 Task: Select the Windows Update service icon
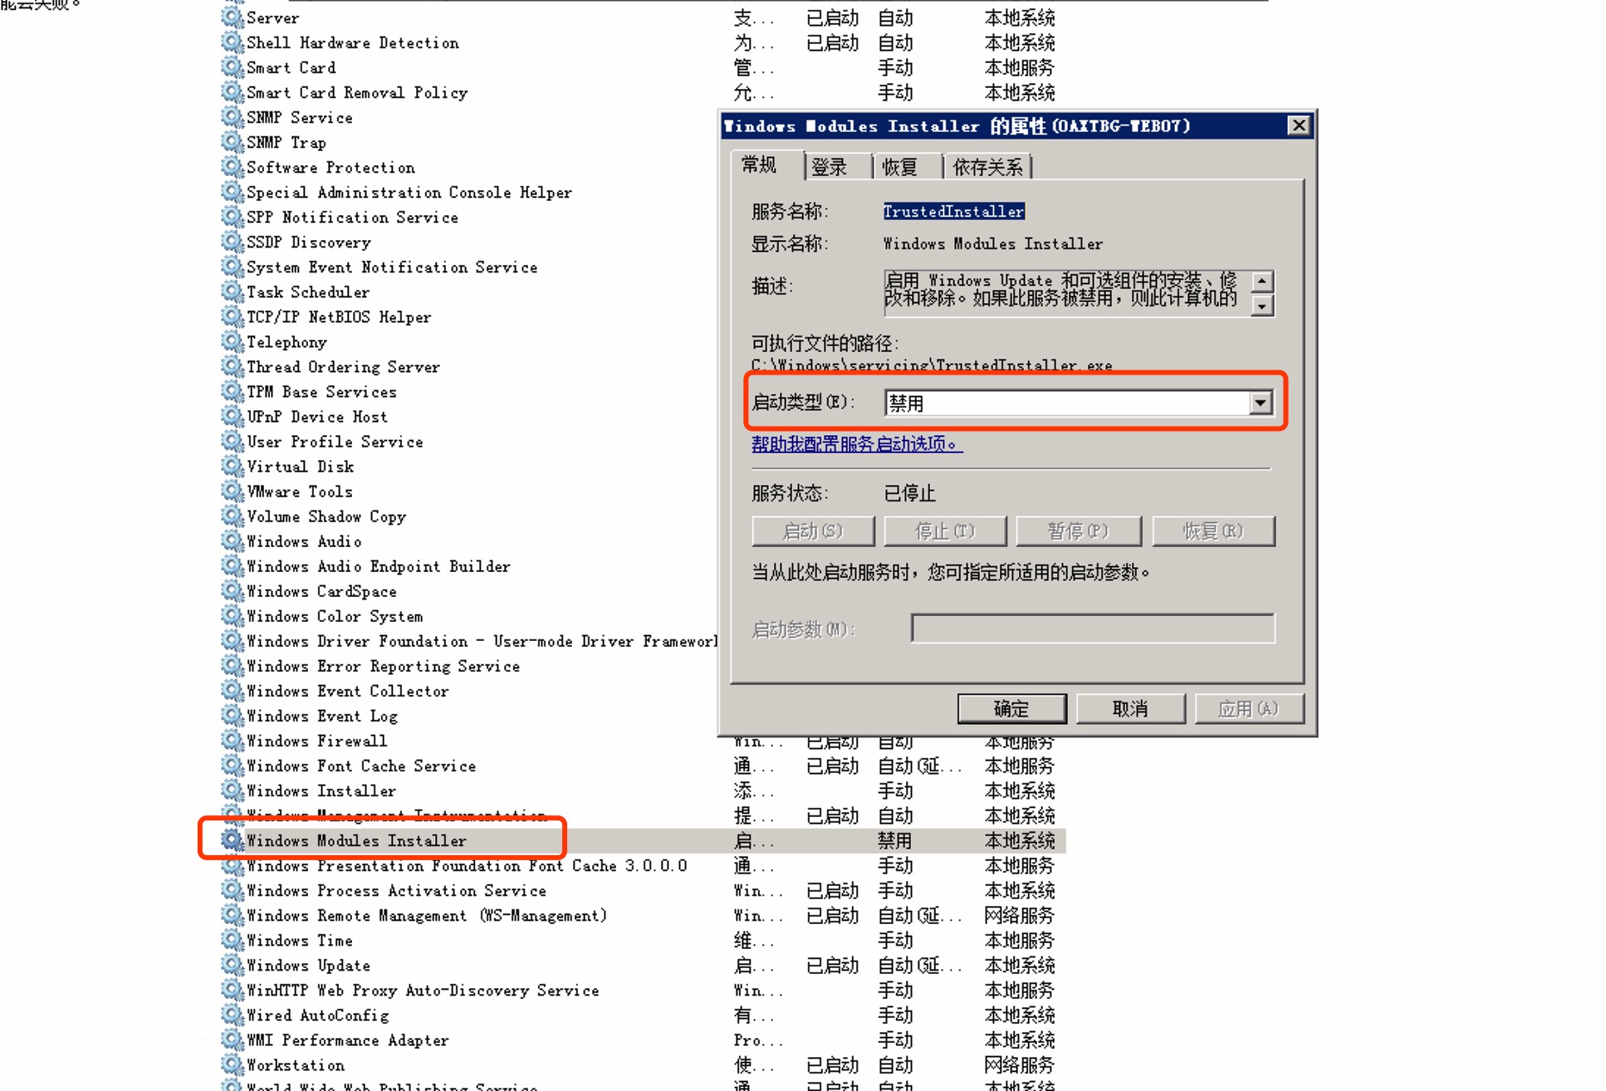(231, 965)
